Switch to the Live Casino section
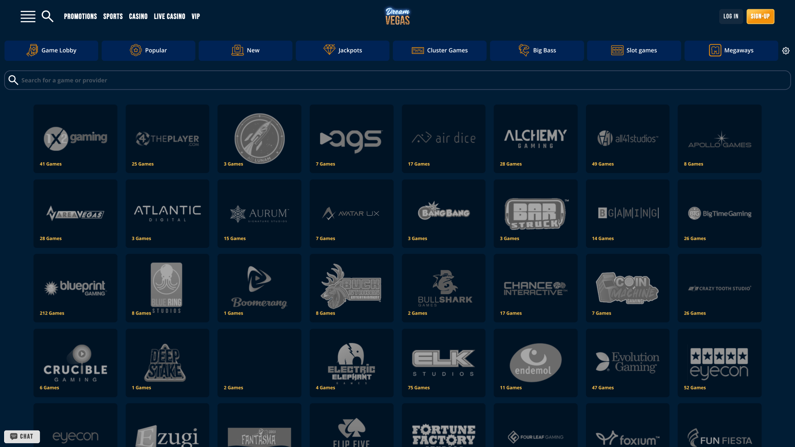795x447 pixels. [169, 17]
